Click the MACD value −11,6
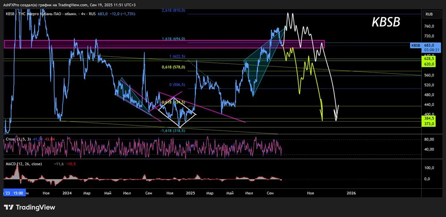This screenshot has width=446, height=217. click(x=59, y=164)
